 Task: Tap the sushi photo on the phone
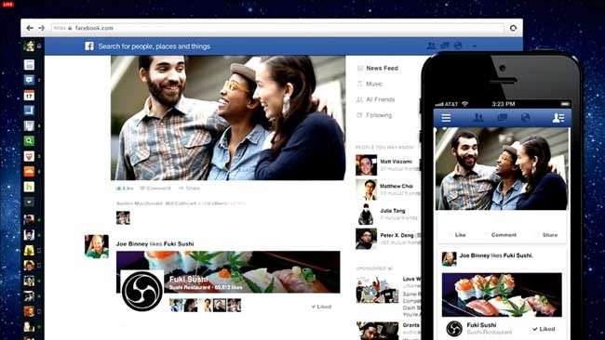tap(502, 294)
